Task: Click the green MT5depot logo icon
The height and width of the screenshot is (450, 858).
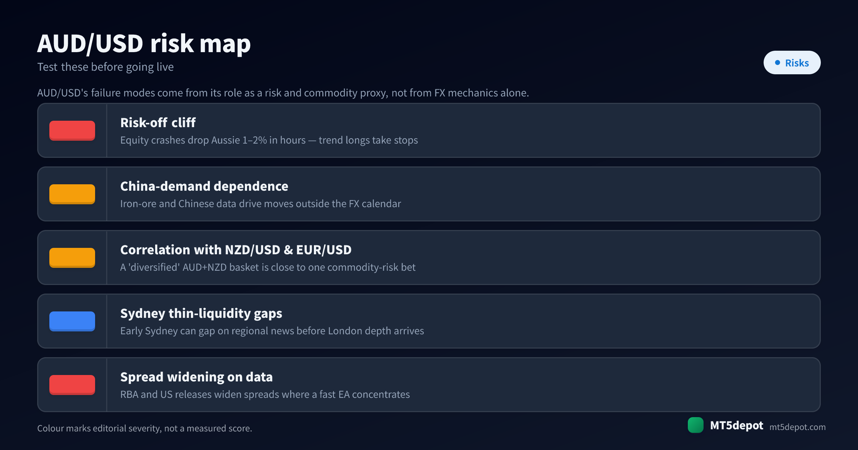Action: [696, 425]
